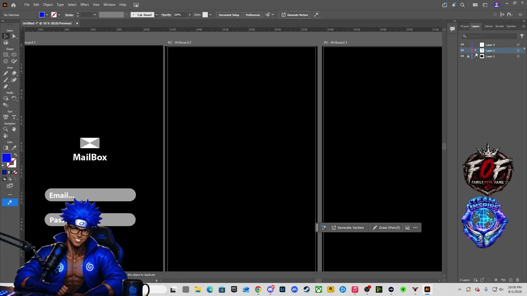Viewport: 527px width, 296px height.
Task: Select the Direct Selection tool
Action: tap(14, 36)
